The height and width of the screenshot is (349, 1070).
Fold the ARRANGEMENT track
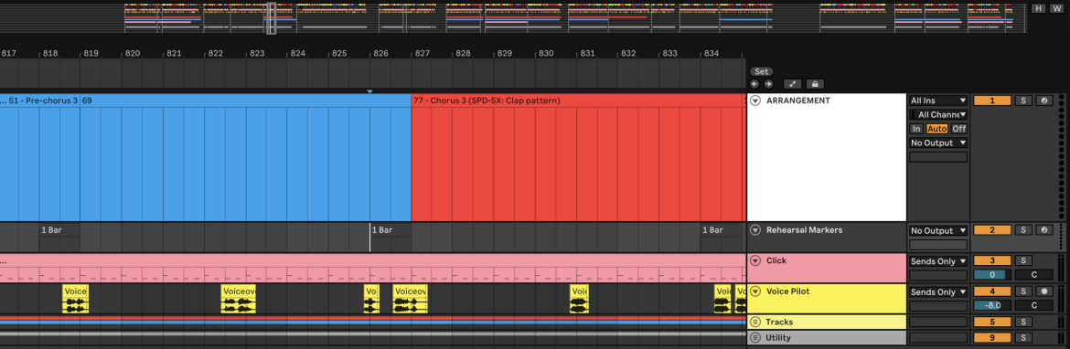click(755, 100)
